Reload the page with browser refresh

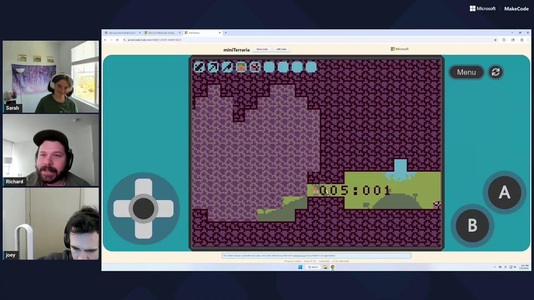point(117,40)
